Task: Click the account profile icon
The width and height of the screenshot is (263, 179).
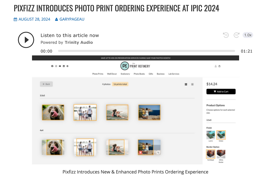Action: pyautogui.click(x=216, y=66)
